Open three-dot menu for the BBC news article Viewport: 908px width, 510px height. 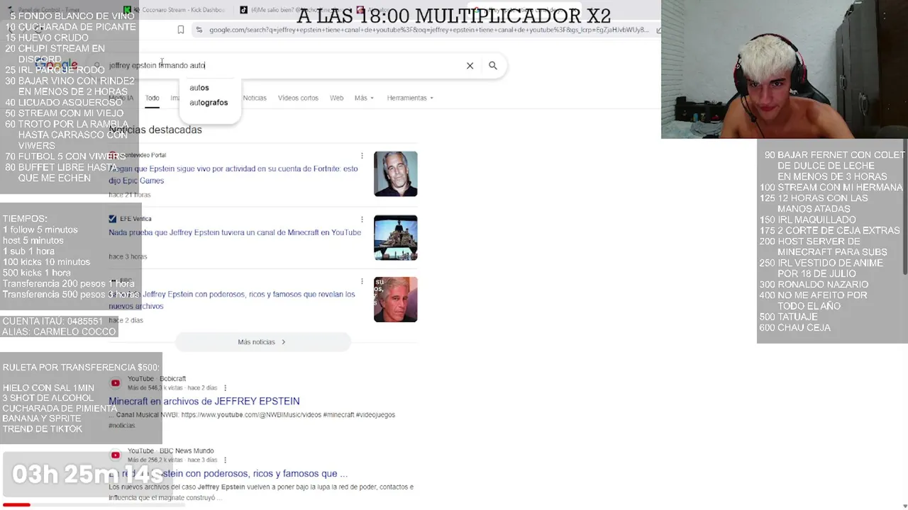tap(362, 281)
